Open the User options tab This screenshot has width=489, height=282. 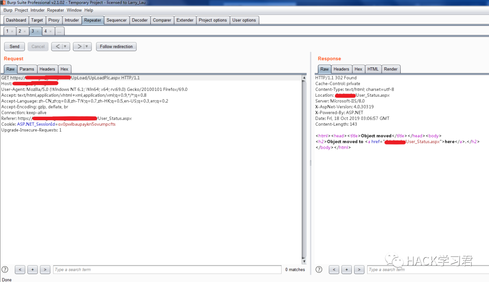(244, 20)
